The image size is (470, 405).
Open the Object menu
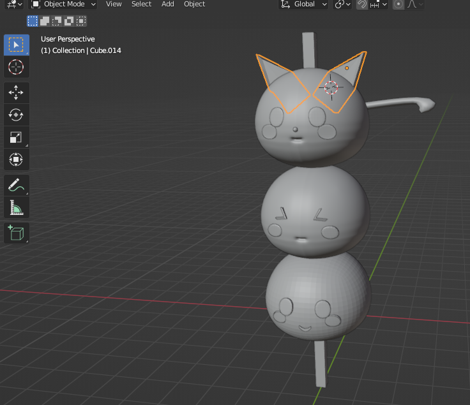pos(195,4)
